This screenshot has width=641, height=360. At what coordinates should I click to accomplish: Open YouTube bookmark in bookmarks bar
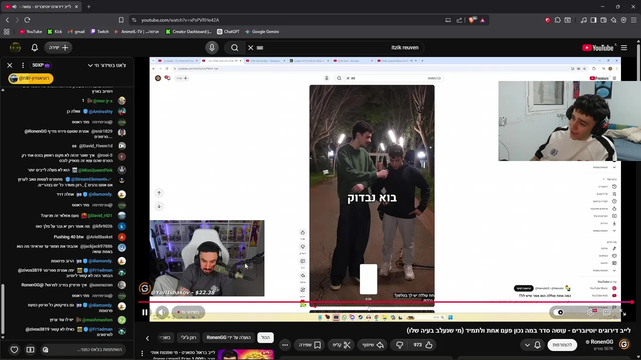tap(31, 31)
